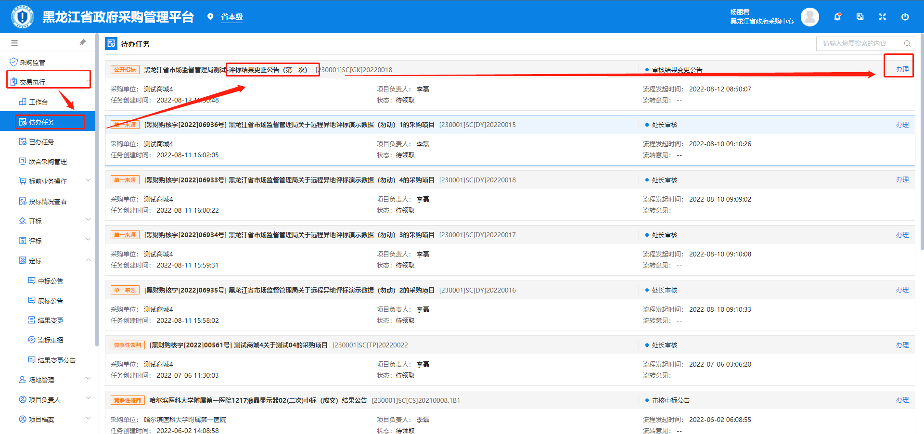
Task: Expand the 标前业务操作 submenu chevron
Action: point(88,180)
